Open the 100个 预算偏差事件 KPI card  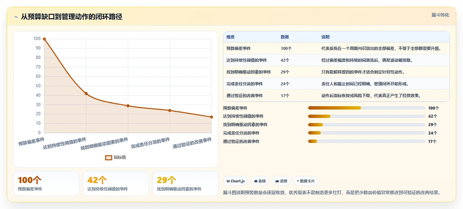pyautogui.click(x=46, y=183)
